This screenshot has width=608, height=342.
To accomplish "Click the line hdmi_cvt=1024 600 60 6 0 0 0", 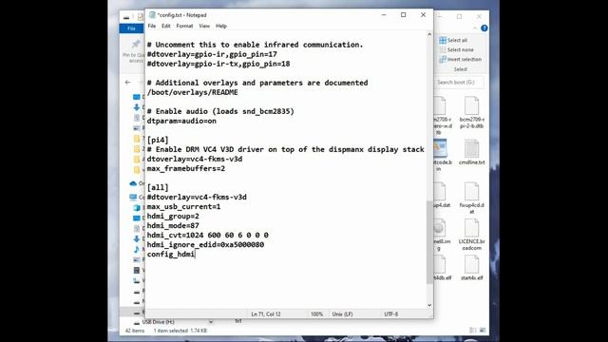I will (x=208, y=236).
